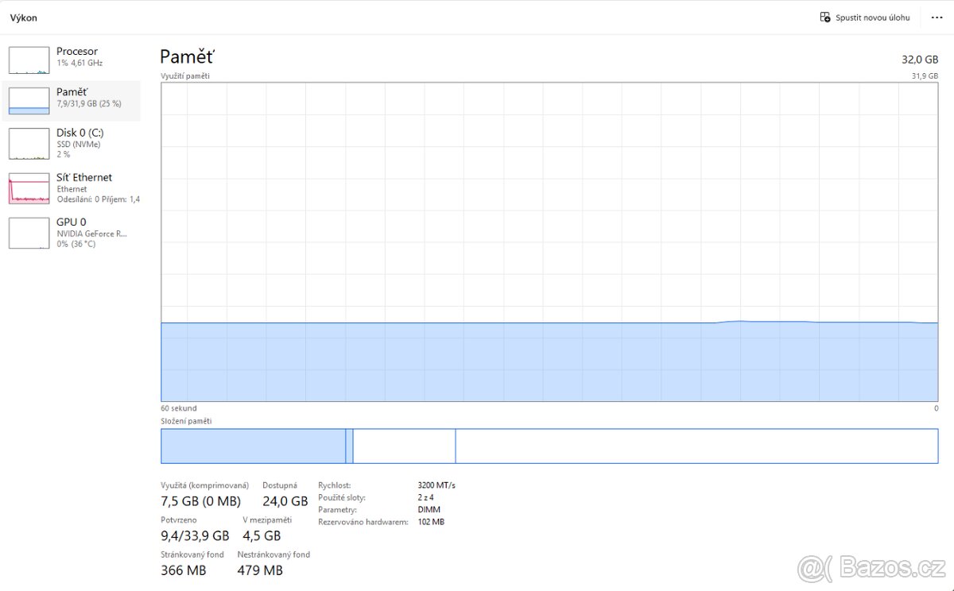Select the Procesor label in sidebar
The width and height of the screenshot is (954, 591).
pos(77,52)
